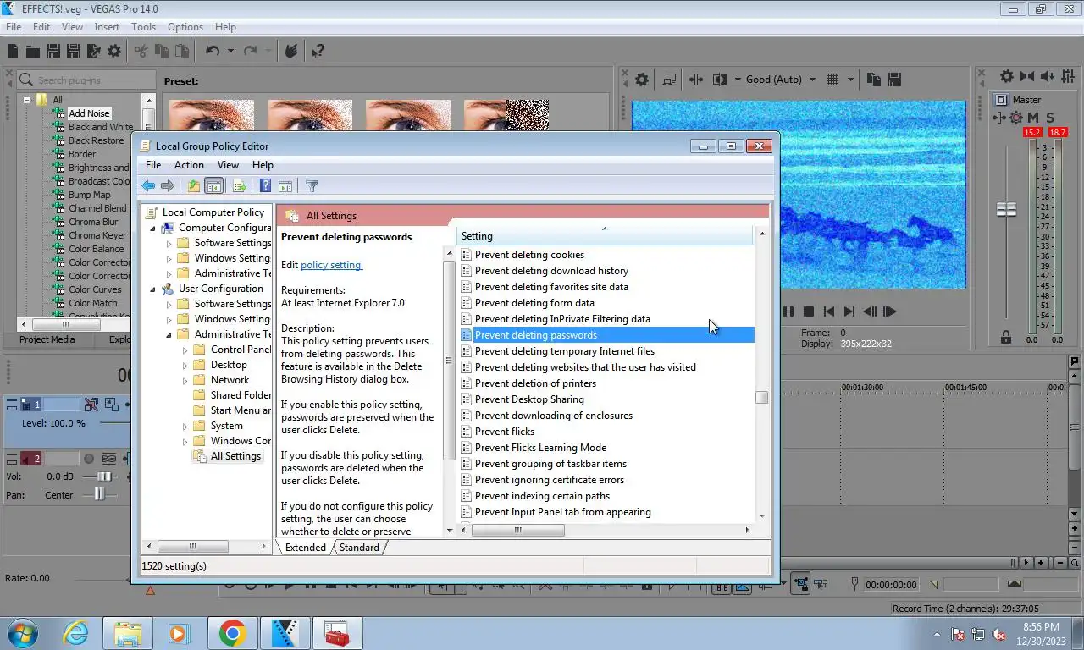
Task: Click Pause in the video preview
Action: 788,311
